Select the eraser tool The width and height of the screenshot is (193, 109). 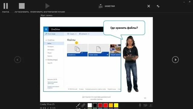pos(83,105)
